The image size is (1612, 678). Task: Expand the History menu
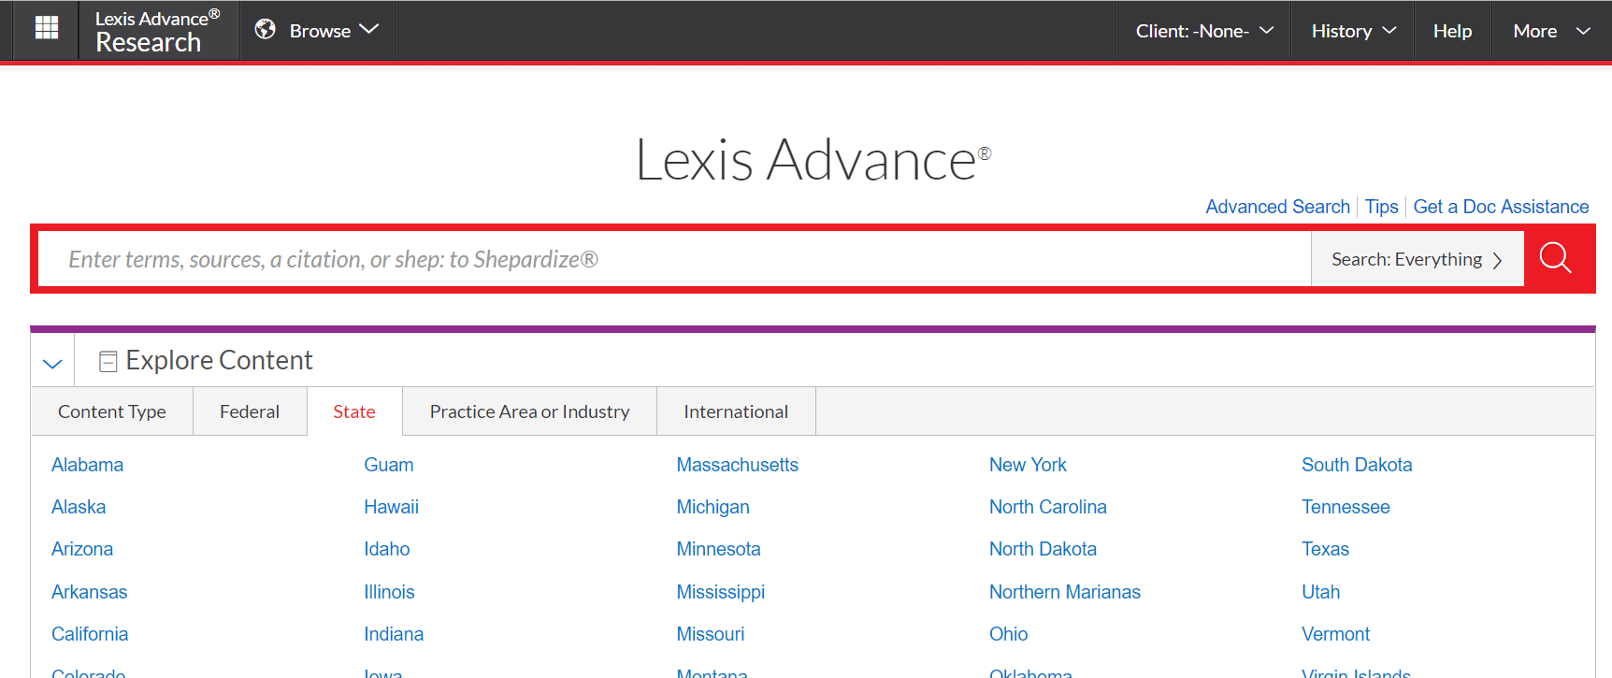tap(1353, 31)
